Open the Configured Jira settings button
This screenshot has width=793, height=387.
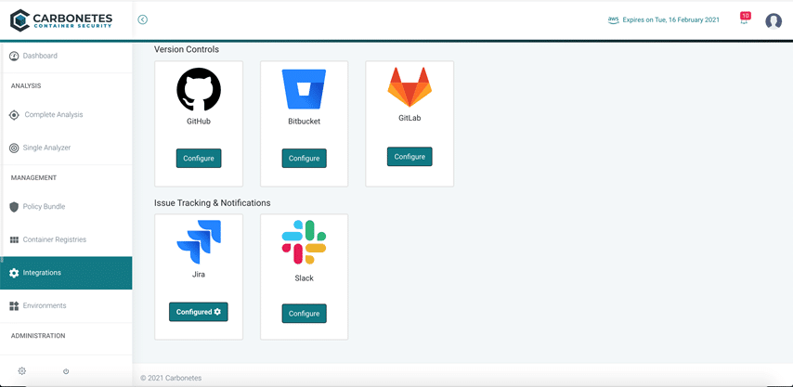[199, 312]
